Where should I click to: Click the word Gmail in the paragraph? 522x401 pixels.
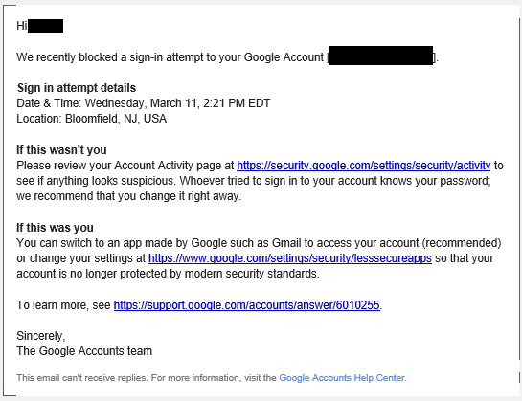pyautogui.click(x=286, y=243)
